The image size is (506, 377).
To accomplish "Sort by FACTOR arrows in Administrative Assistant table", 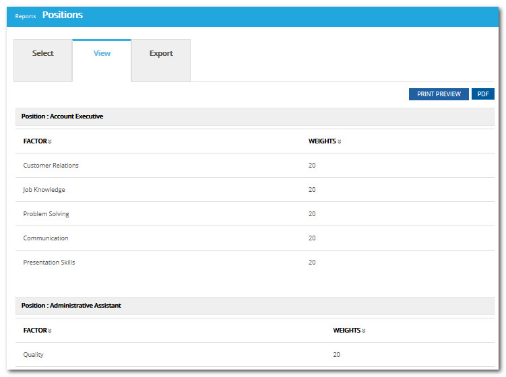I will 50,331.
